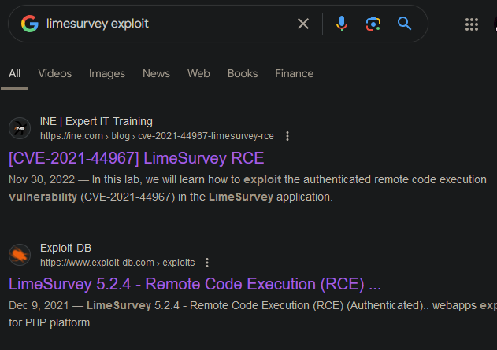Viewport: 497px width, 350px height.
Task: Click the 'Dec 9, 2021' snippet date
Action: [39, 305]
